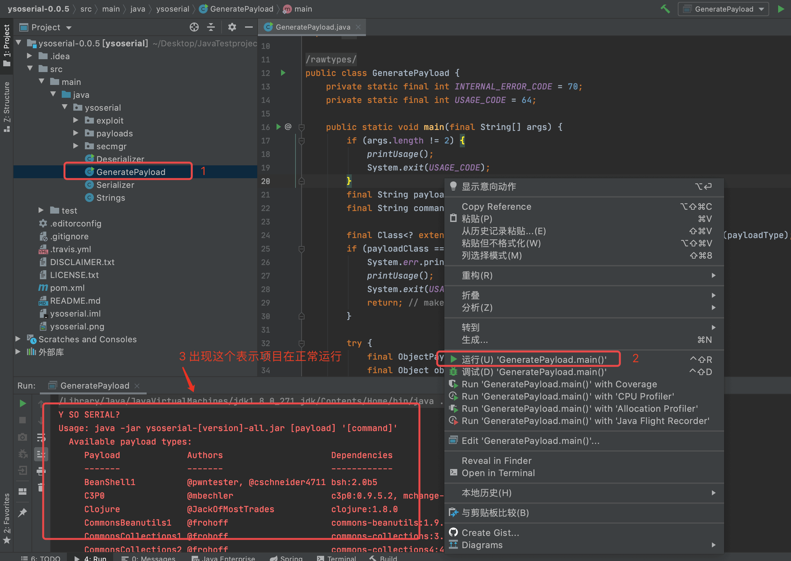The width and height of the screenshot is (791, 561).
Task: Choose Copy Reference in context menu
Action: pyautogui.click(x=496, y=207)
